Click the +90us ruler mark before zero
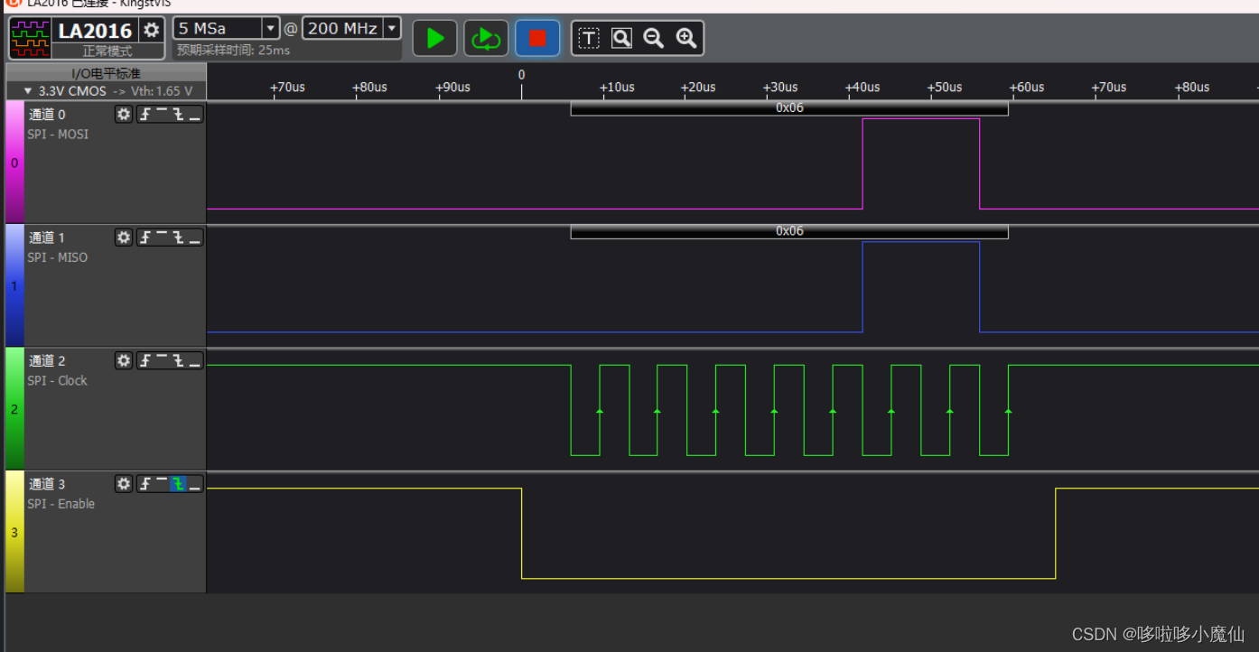 coord(452,88)
